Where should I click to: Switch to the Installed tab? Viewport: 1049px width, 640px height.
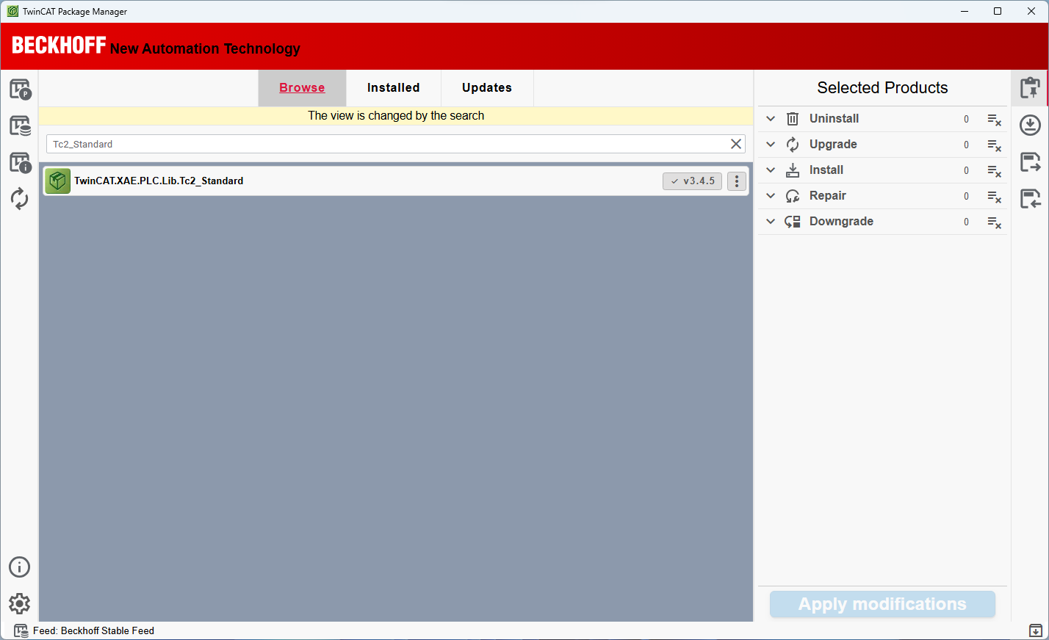tap(394, 88)
